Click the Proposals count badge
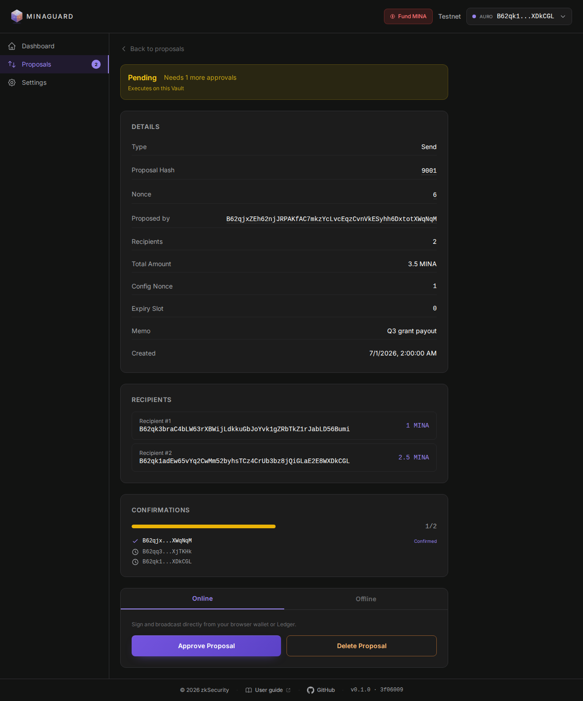583x701 pixels. tap(96, 64)
